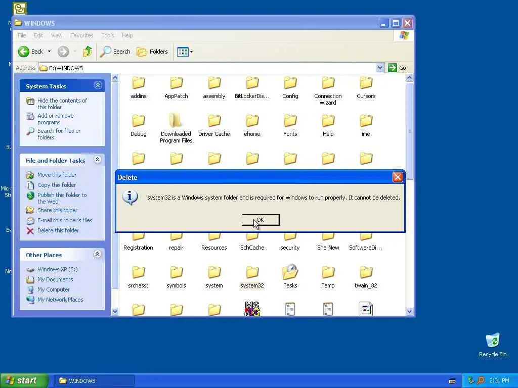The width and height of the screenshot is (518, 388).
Task: Click Delete this folder link
Action: [58, 230]
